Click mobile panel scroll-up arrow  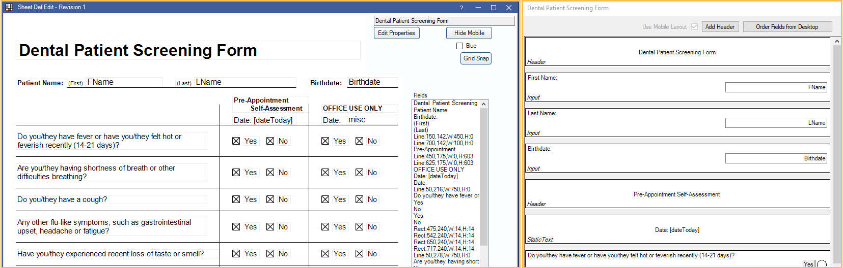coord(837,41)
